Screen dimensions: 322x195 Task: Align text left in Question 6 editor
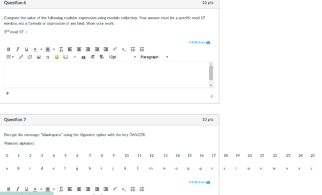(x=70, y=49)
